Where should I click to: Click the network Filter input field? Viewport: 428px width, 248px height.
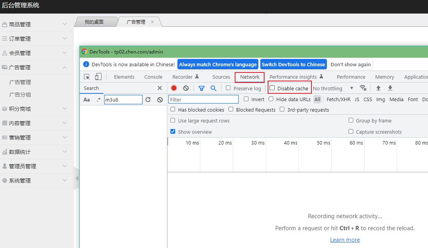(x=203, y=100)
